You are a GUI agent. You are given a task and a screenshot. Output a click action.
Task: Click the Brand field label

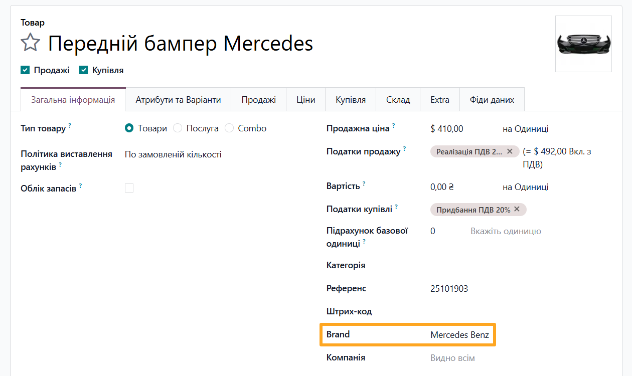(338, 334)
